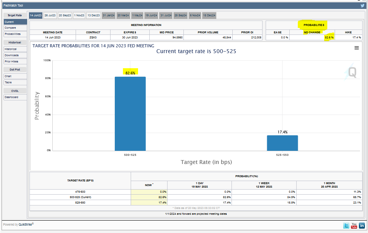The width and height of the screenshot is (368, 233).
Task: Click the 15.5% one-week probability cell
Action: [264, 202]
